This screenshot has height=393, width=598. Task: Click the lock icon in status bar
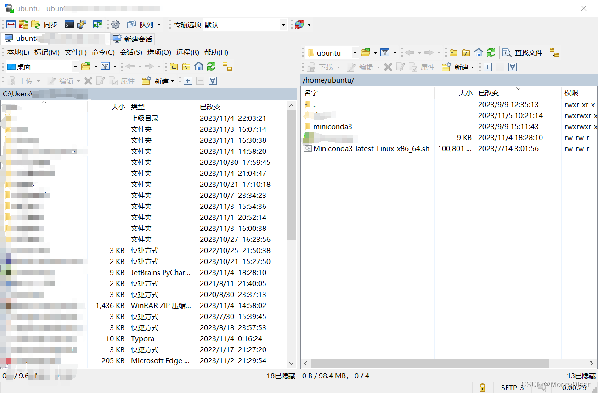pyautogui.click(x=482, y=387)
